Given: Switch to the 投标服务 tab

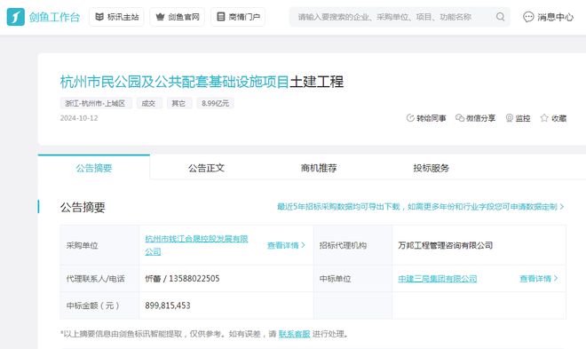Looking at the screenshot, I should (x=432, y=168).
